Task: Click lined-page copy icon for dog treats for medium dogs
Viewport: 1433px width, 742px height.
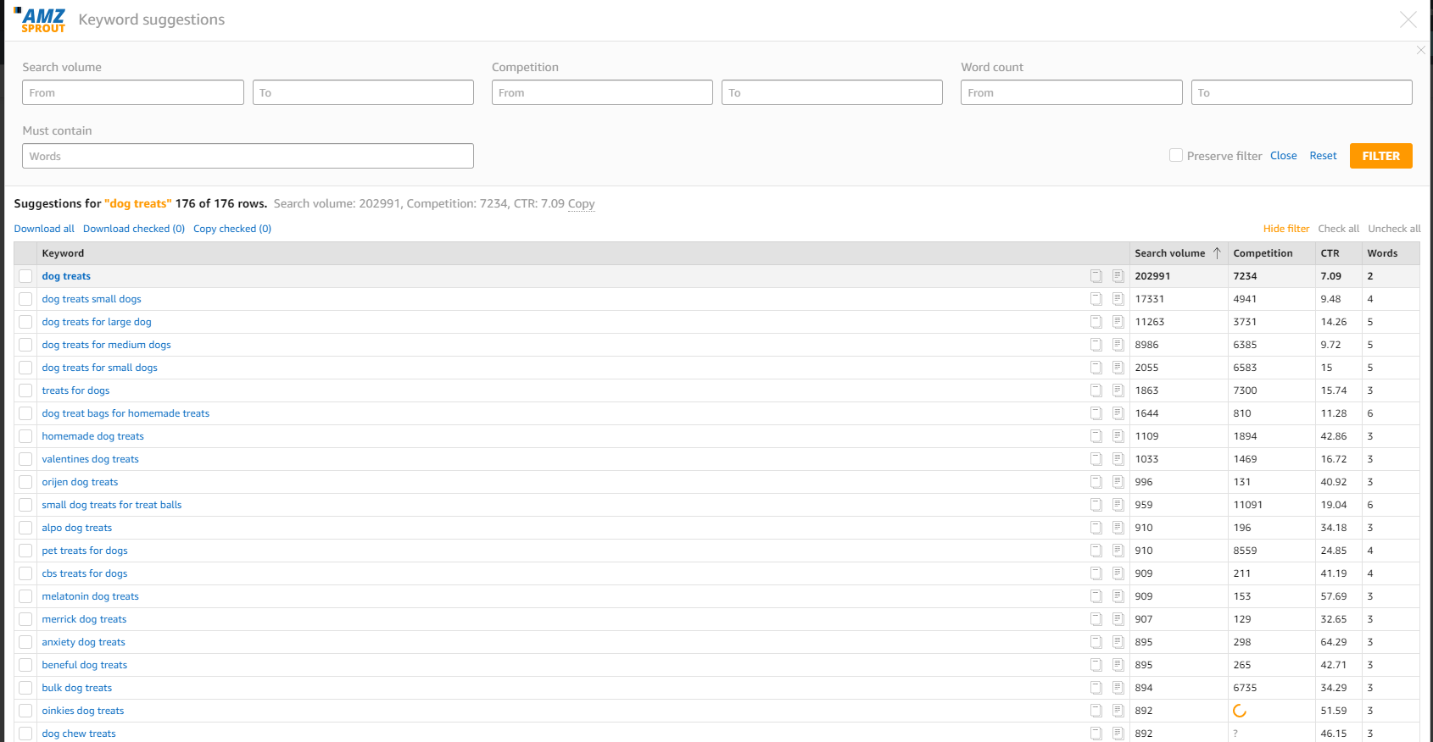Action: (x=1118, y=345)
